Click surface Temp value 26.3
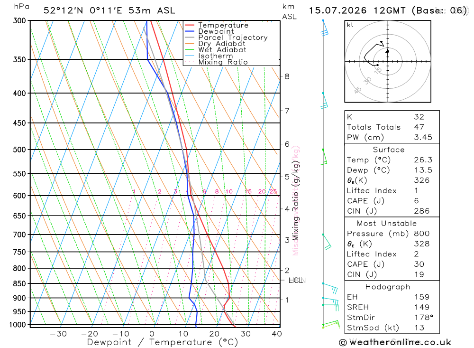Image resolution: width=474 pixels, height=348 pixels. (423, 160)
